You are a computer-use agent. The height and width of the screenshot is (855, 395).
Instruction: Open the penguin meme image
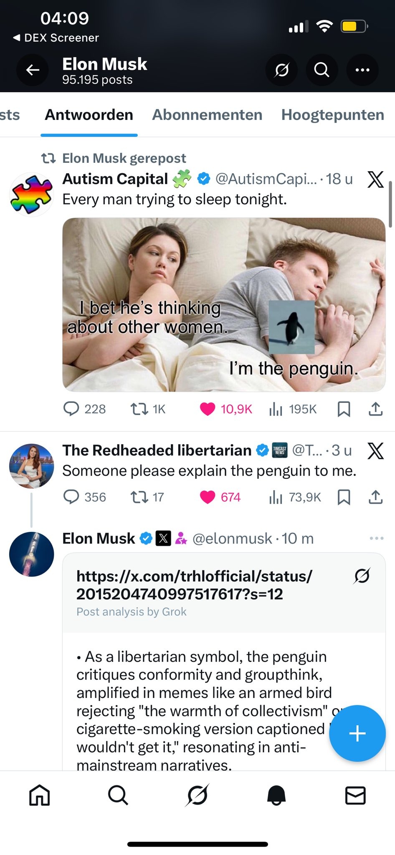[x=224, y=305]
